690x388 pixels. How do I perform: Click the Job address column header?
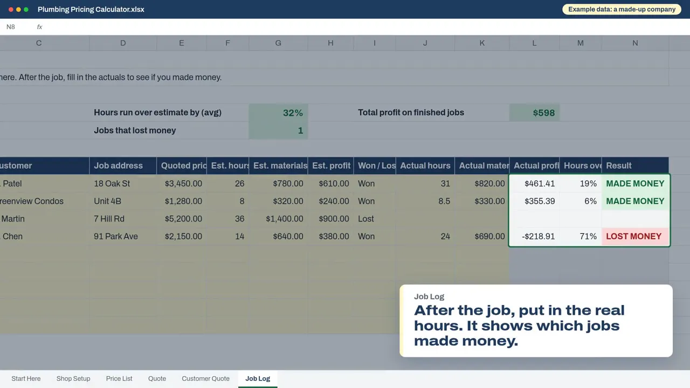123,165
